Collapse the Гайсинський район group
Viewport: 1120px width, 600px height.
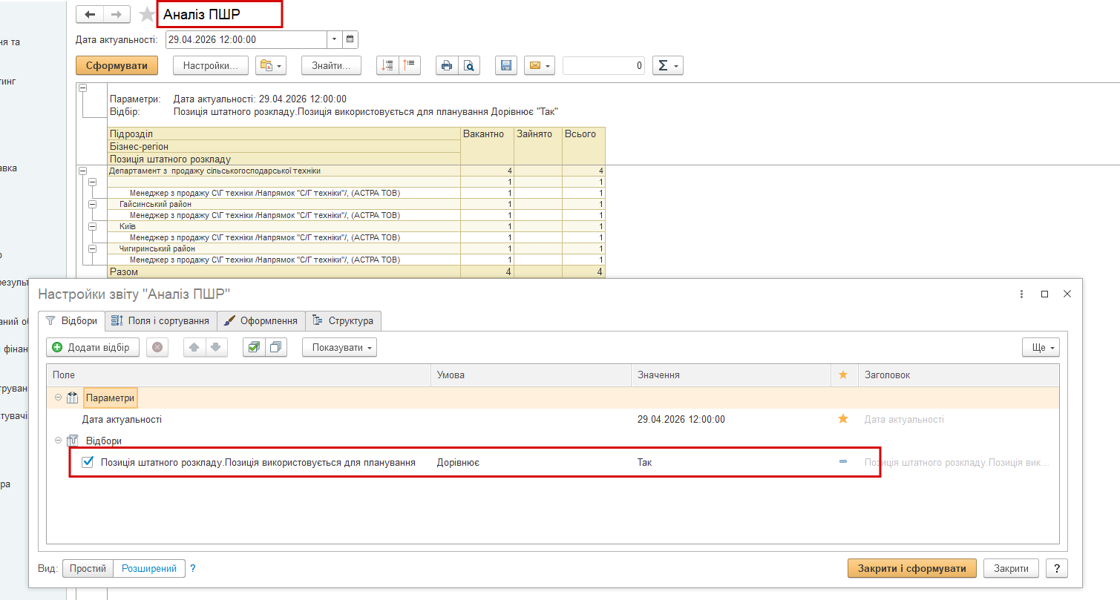click(93, 204)
